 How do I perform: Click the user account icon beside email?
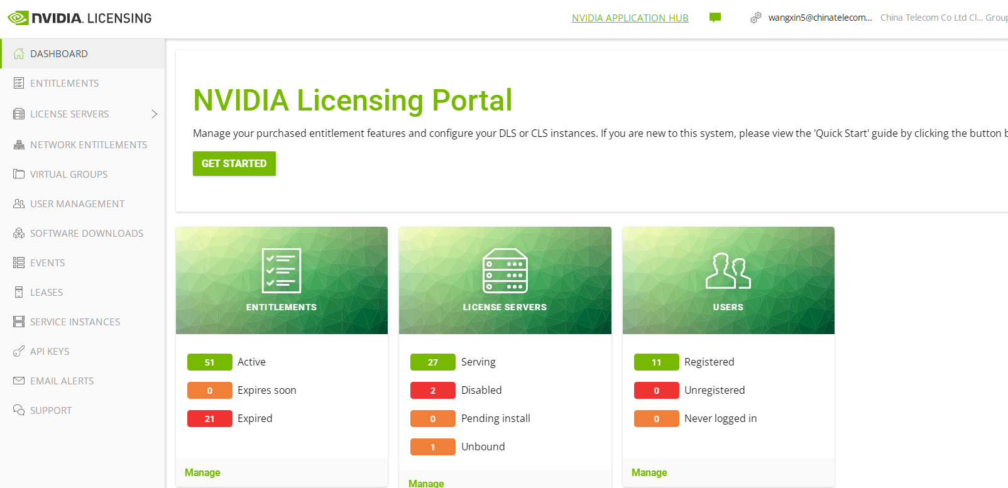point(755,18)
